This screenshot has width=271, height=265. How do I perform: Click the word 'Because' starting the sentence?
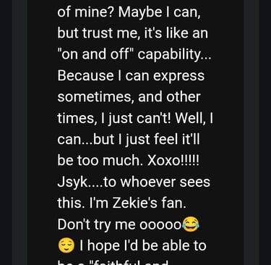pos(85,75)
